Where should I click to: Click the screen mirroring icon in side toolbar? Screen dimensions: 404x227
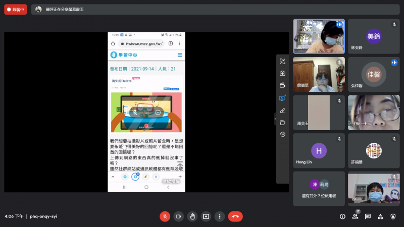(x=282, y=98)
